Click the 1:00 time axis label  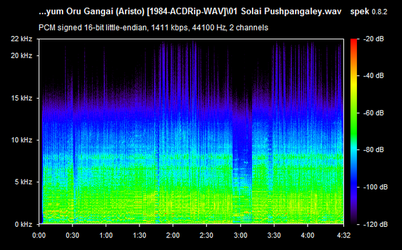(106, 236)
